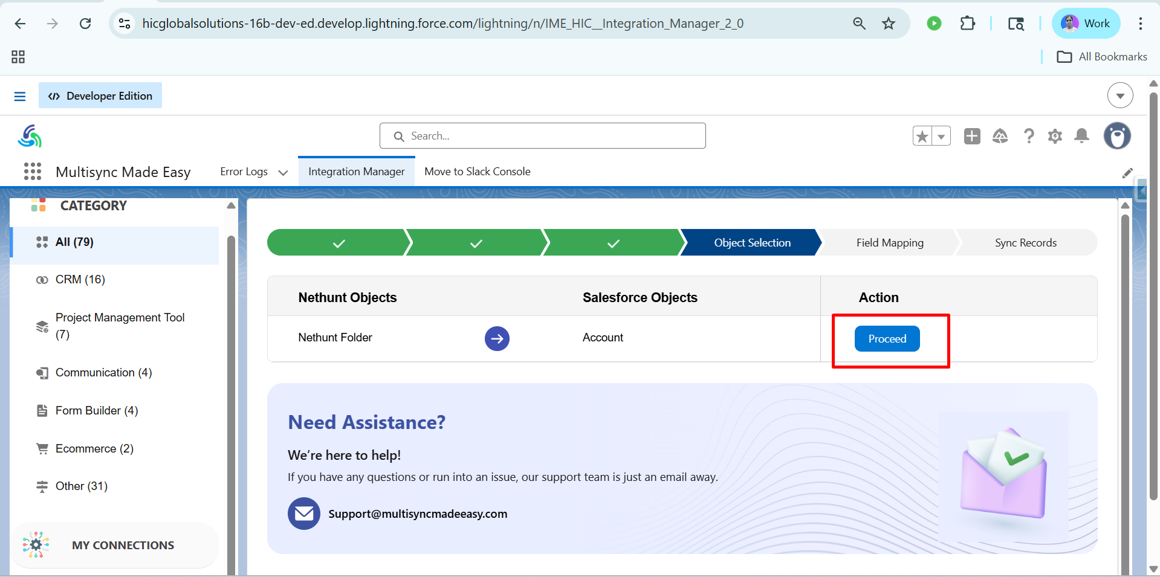Open the Move to Slack Console tab
1160x577 pixels.
(x=478, y=172)
